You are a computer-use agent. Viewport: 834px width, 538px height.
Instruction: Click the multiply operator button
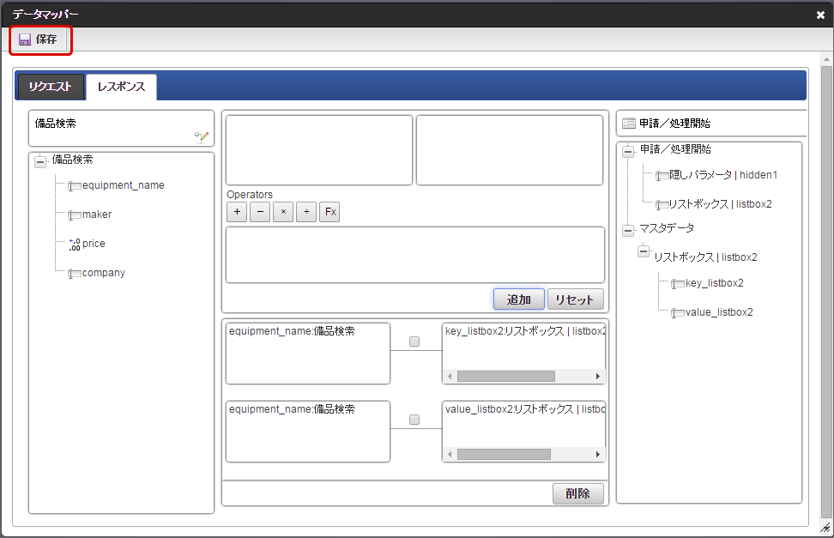pos(283,212)
